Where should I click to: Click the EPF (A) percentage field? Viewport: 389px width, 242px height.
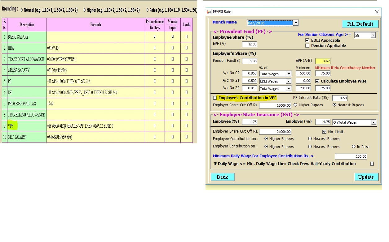(250, 45)
